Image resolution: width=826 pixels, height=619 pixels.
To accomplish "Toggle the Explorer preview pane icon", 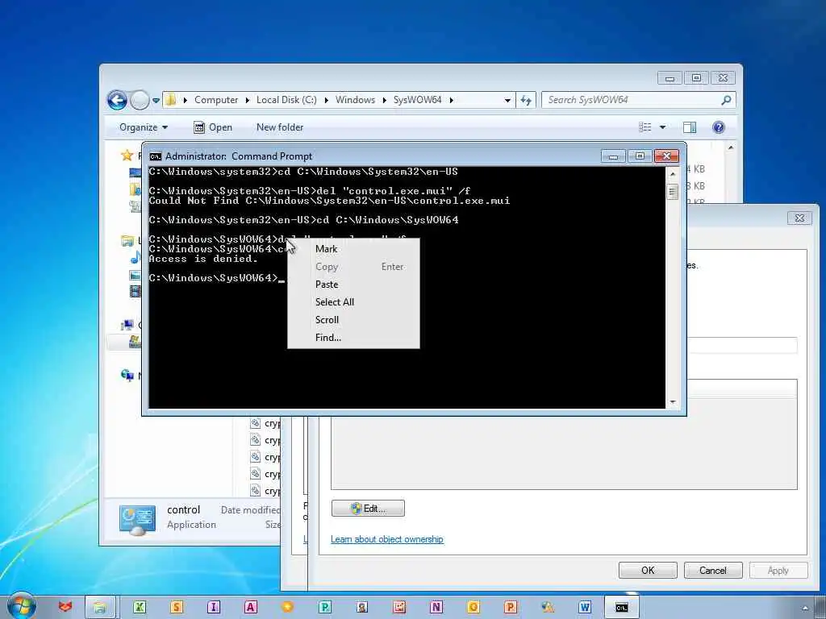I will (x=689, y=127).
